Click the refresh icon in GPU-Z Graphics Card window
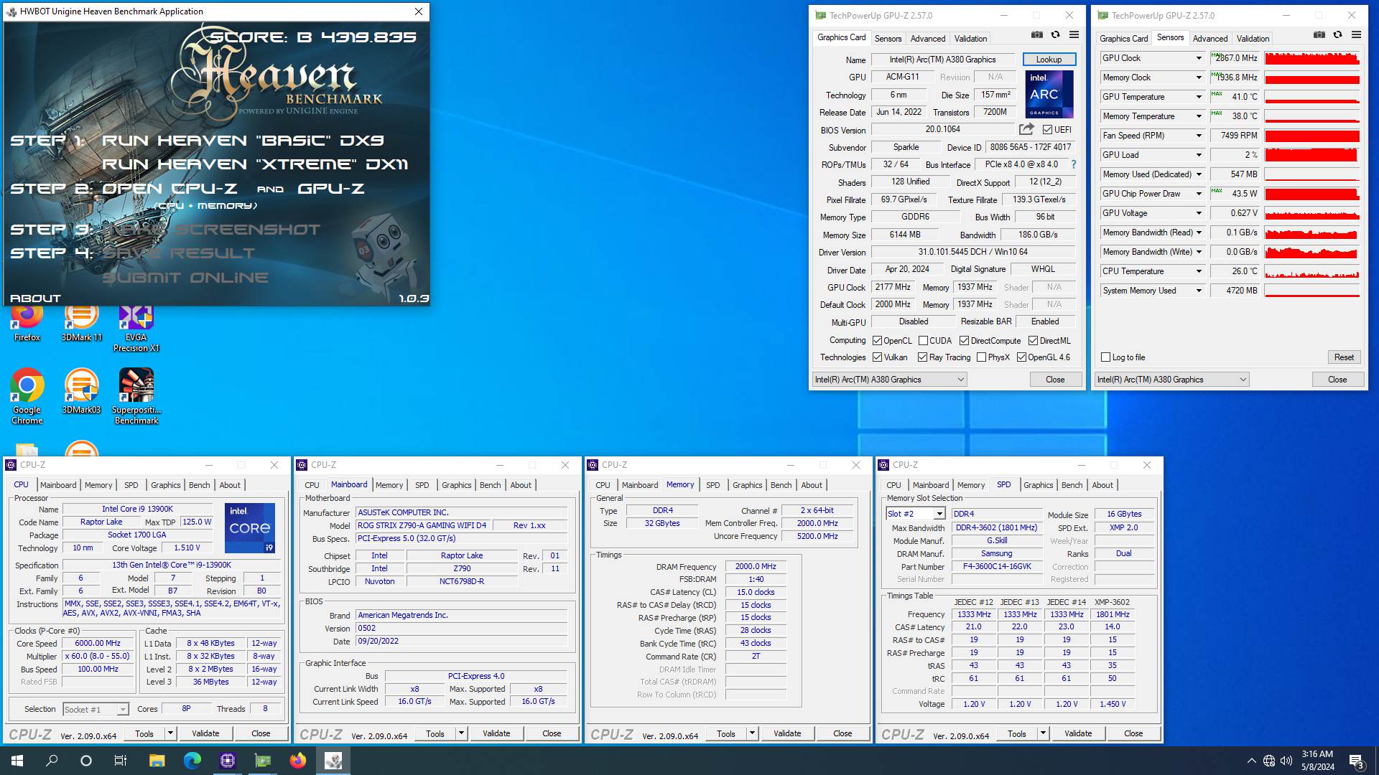The width and height of the screenshot is (1379, 775). pyautogui.click(x=1055, y=34)
